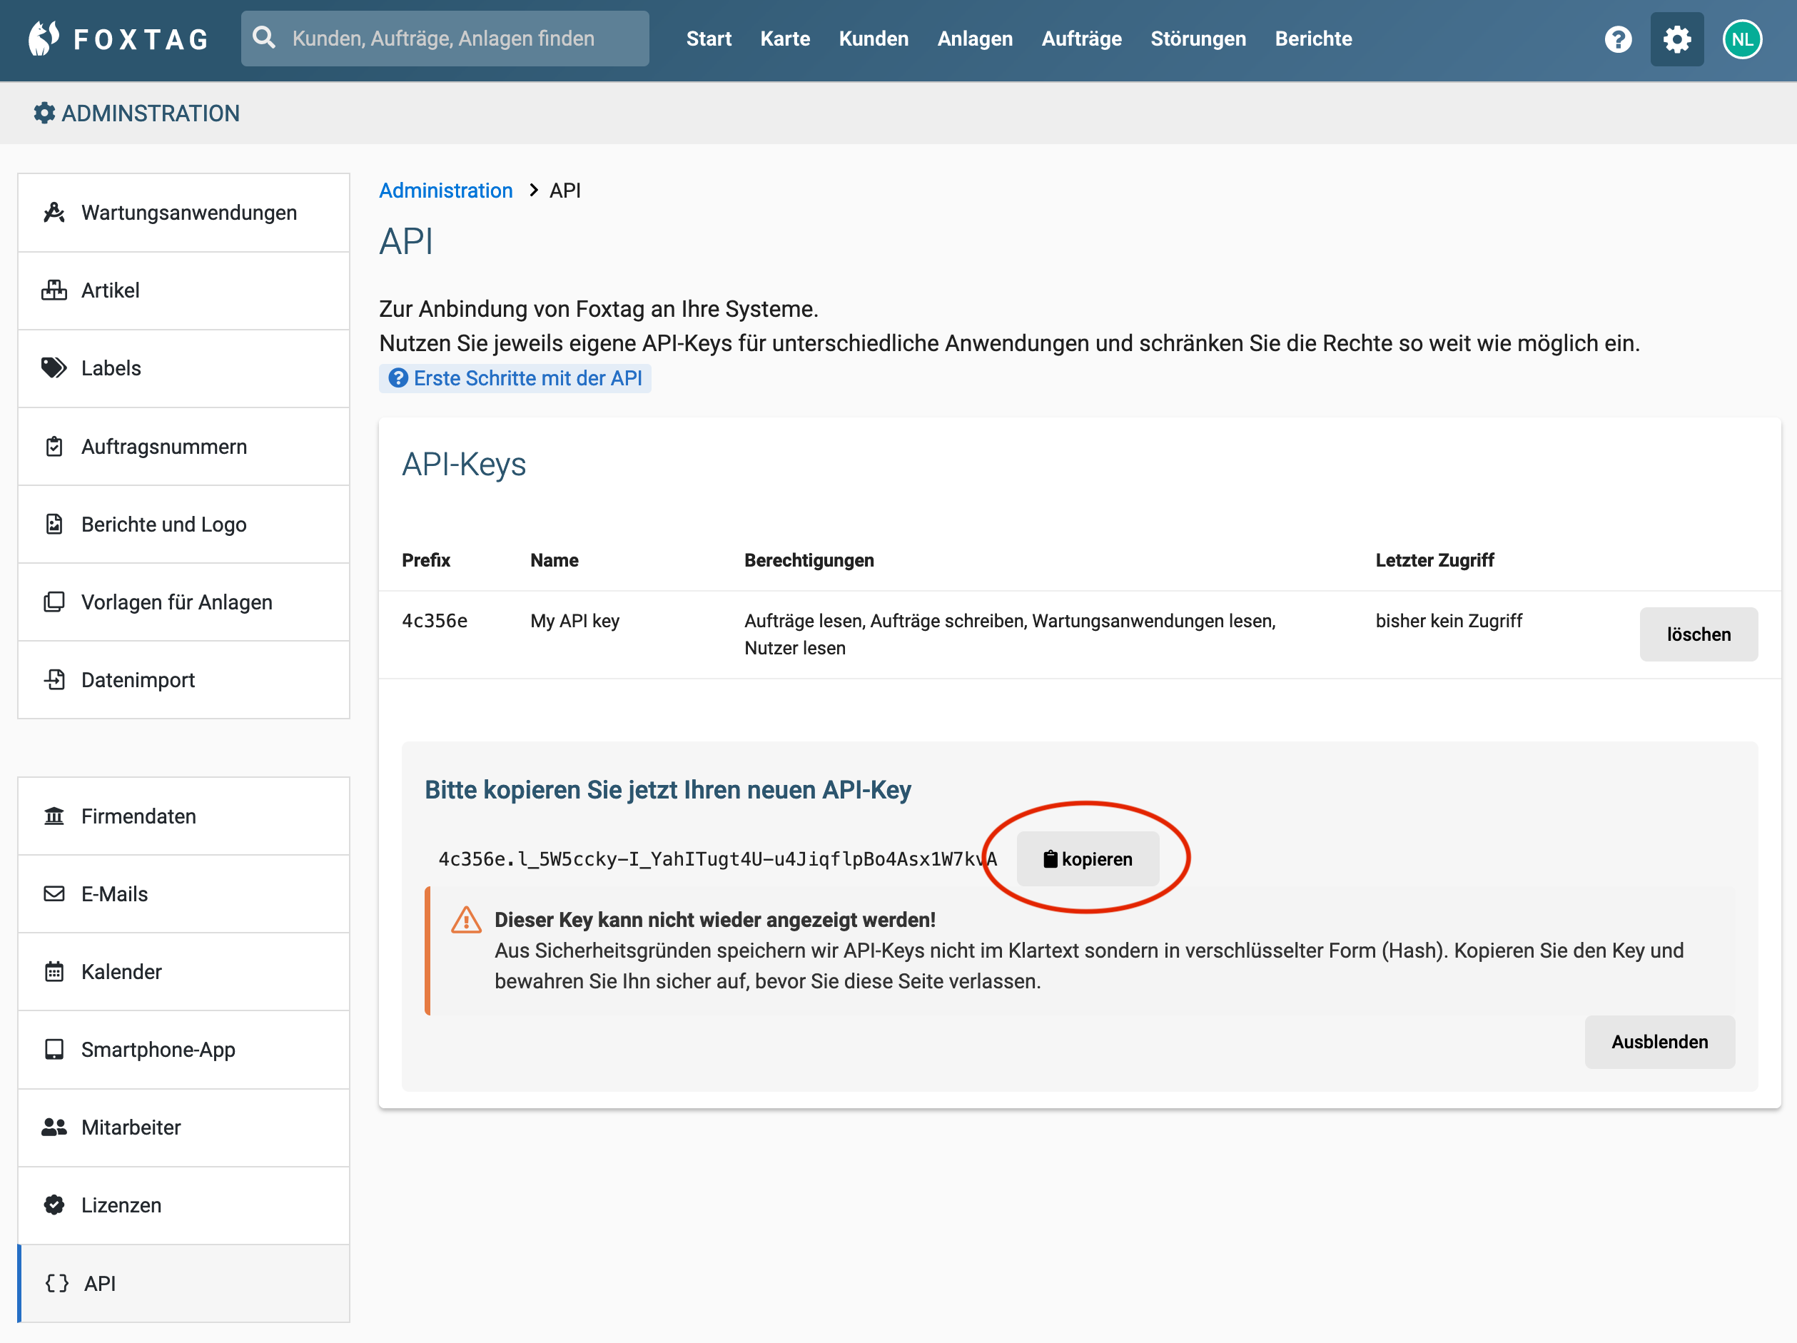The height and width of the screenshot is (1343, 1797).
Task: Select the Kalender icon in the sidebar
Action: coord(54,972)
